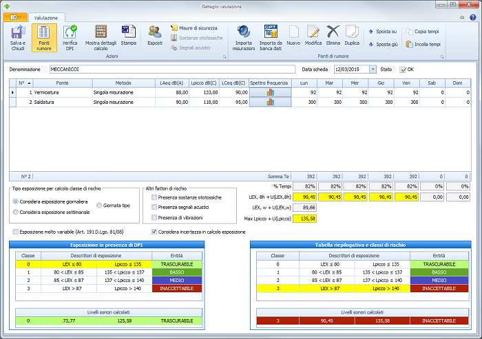The image size is (482, 339).
Task: Click the Stampa print icon
Action: pyautogui.click(x=128, y=32)
